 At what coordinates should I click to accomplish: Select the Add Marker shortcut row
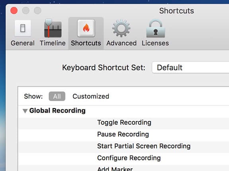(124, 168)
